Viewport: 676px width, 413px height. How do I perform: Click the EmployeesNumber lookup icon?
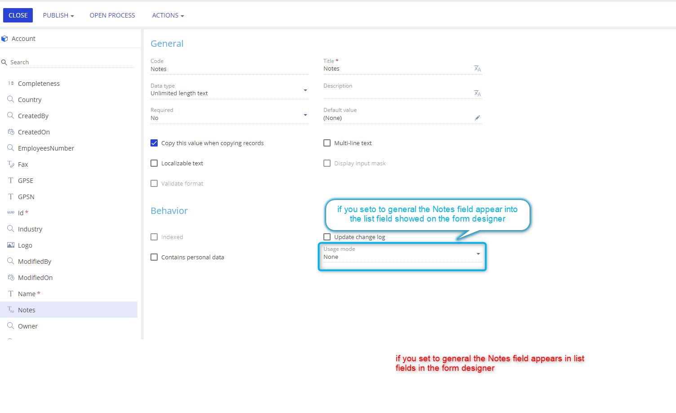click(11, 148)
